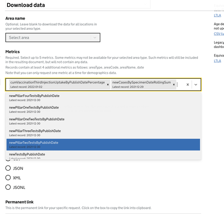Expand the Download data header chevron
224x214 pixels.
(145, 4)
